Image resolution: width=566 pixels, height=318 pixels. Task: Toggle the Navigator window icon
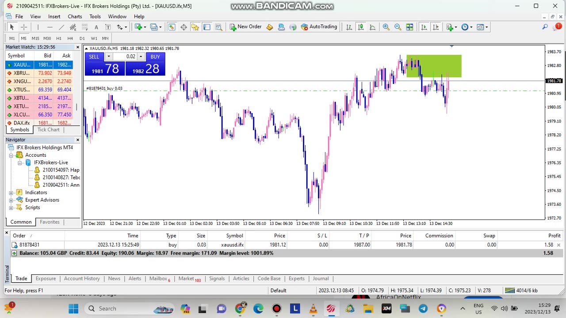tap(195, 27)
